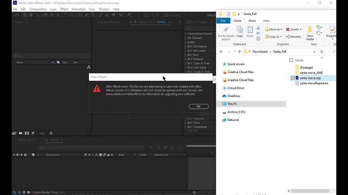Expand the Audio effects category
348x195 pixels.
tap(185, 42)
